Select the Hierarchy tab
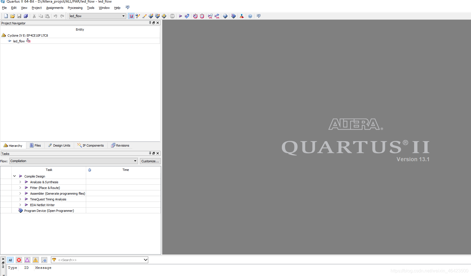This screenshot has height=276, width=471. [13, 145]
